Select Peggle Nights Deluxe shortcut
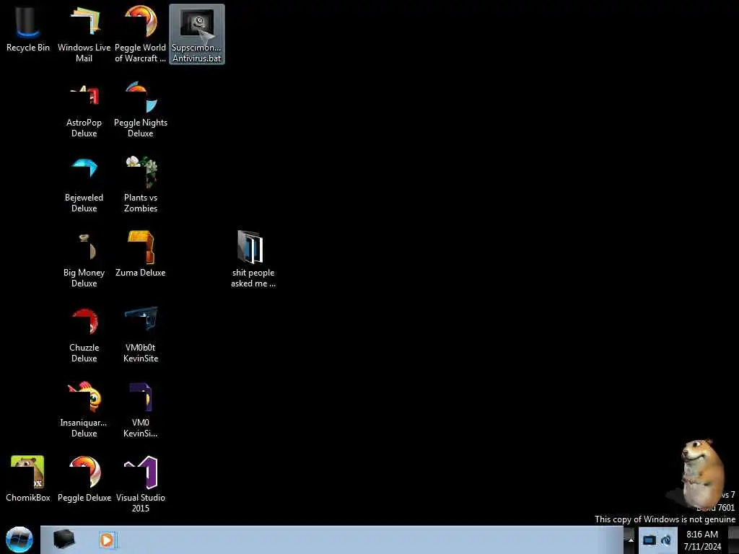This screenshot has width=739, height=554. click(x=141, y=110)
